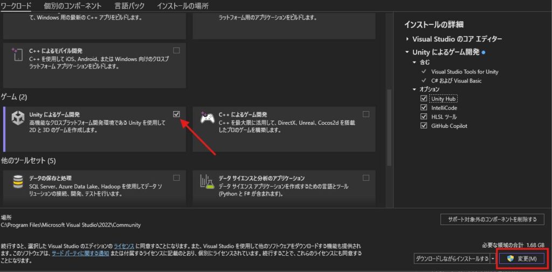Click the 他のツールセット (5) section heading
This screenshot has height=272, width=552.
tap(29, 161)
